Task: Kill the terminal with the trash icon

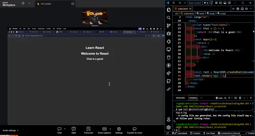Action: click(x=240, y=98)
